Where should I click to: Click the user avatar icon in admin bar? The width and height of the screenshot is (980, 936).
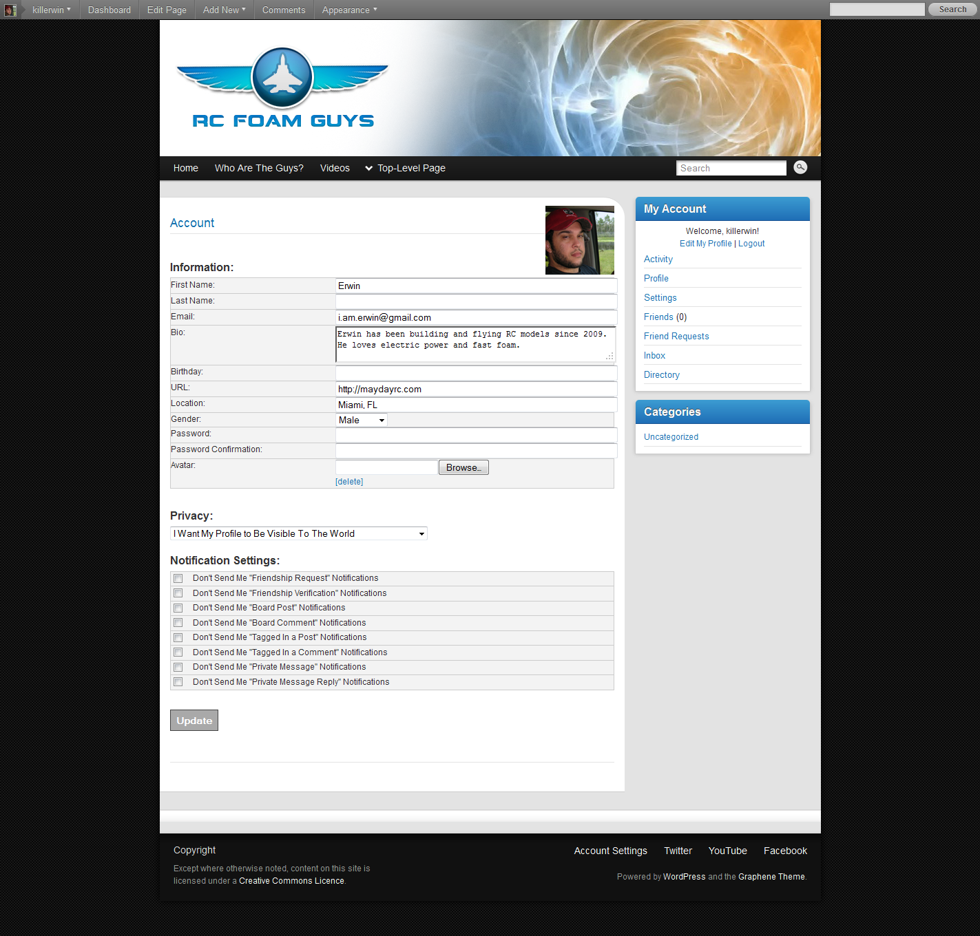(10, 10)
